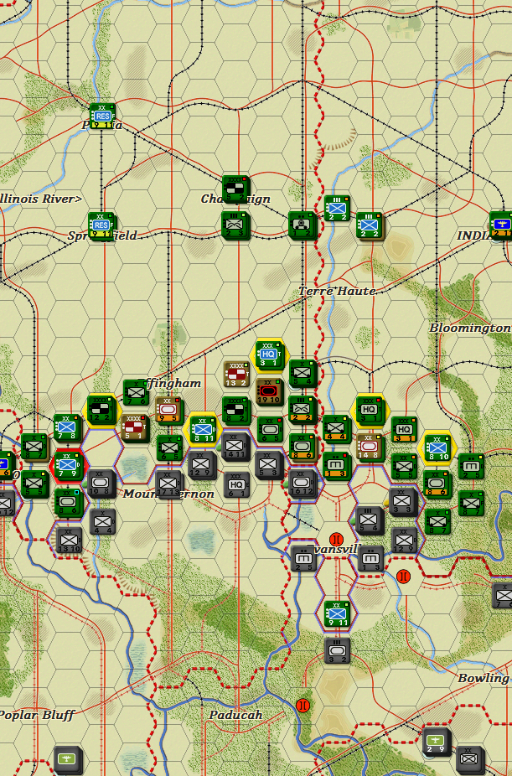Select the brown 9-5 armored division
Screen dimensions: 512x776
pos(168,410)
